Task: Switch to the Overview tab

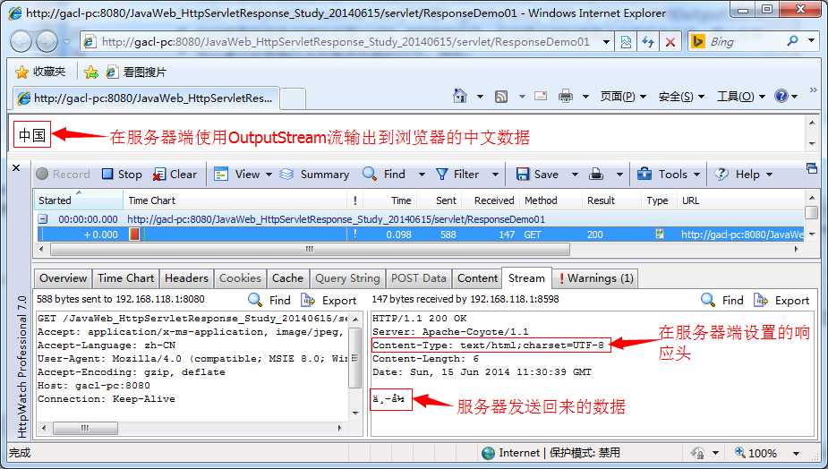Action: [x=63, y=277]
